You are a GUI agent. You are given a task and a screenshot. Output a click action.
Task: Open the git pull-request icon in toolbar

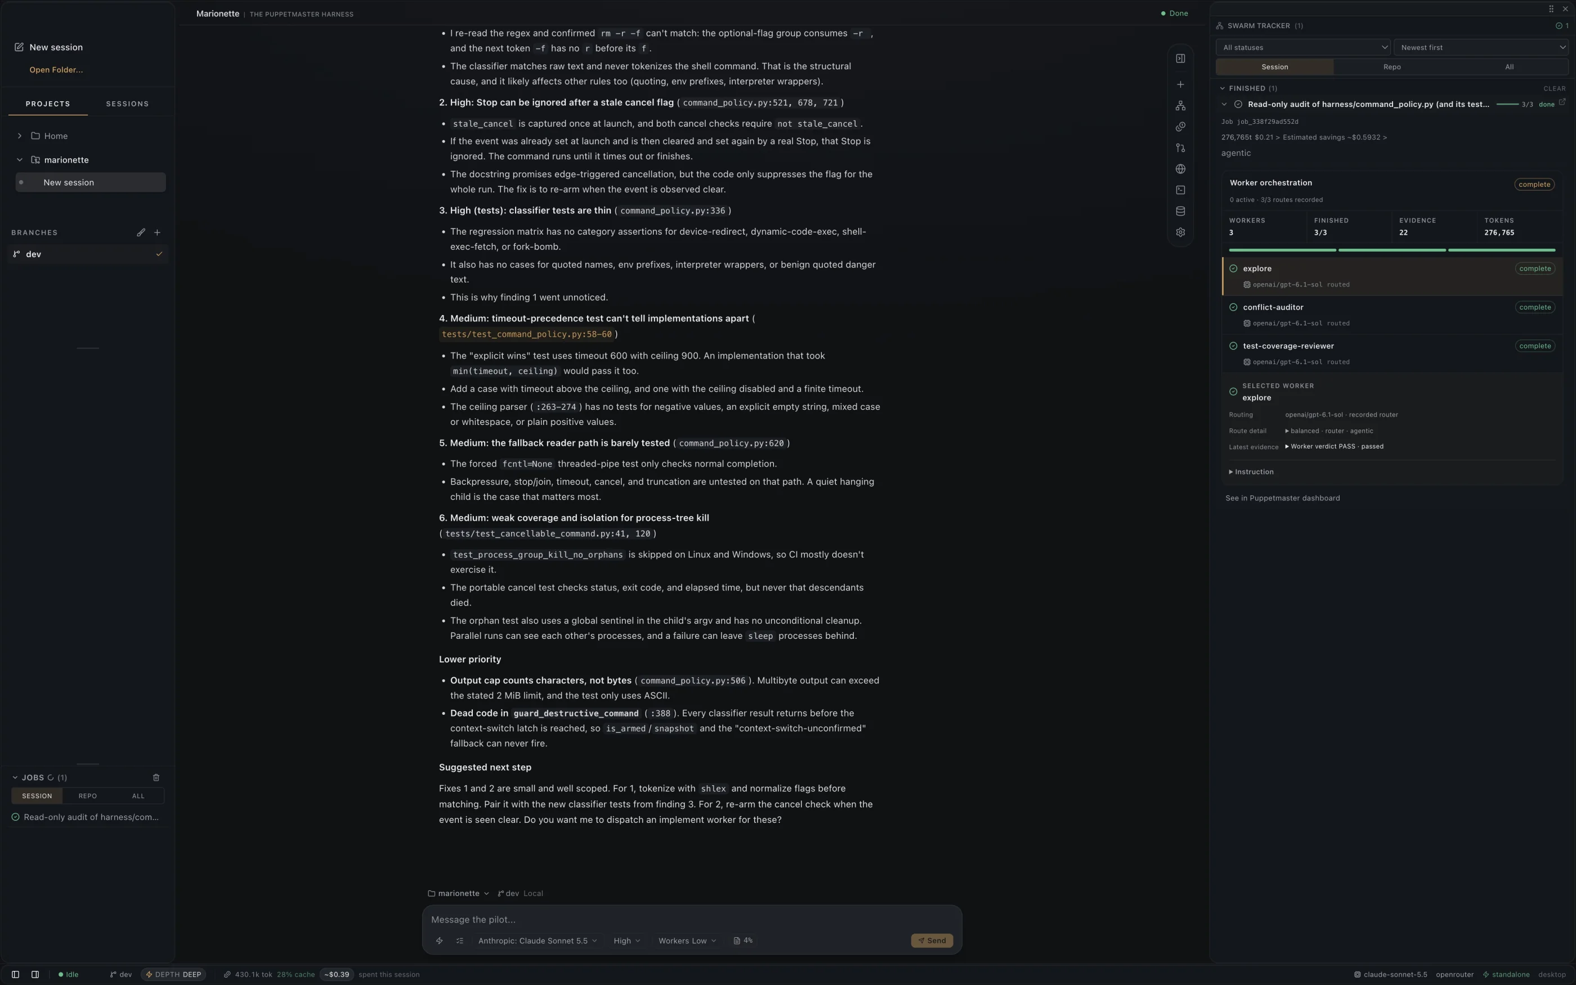point(1180,148)
